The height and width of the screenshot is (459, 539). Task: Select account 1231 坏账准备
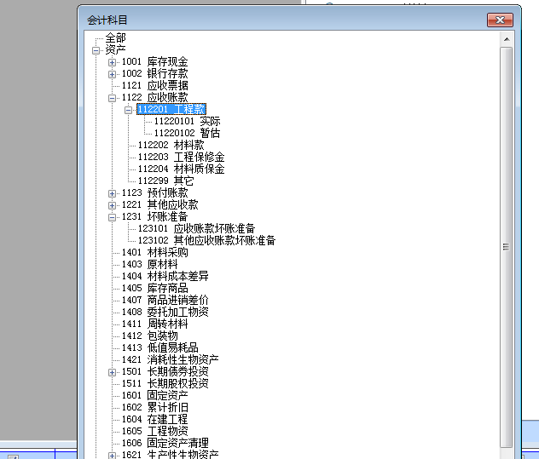154,216
